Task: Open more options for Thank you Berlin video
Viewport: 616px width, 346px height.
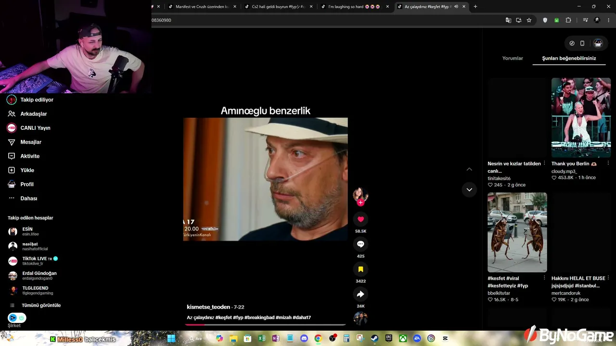Action: click(x=608, y=163)
